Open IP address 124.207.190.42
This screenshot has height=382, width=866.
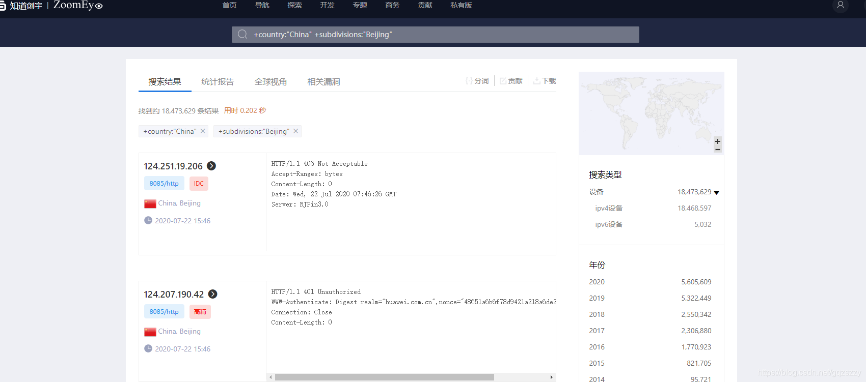[174, 295]
